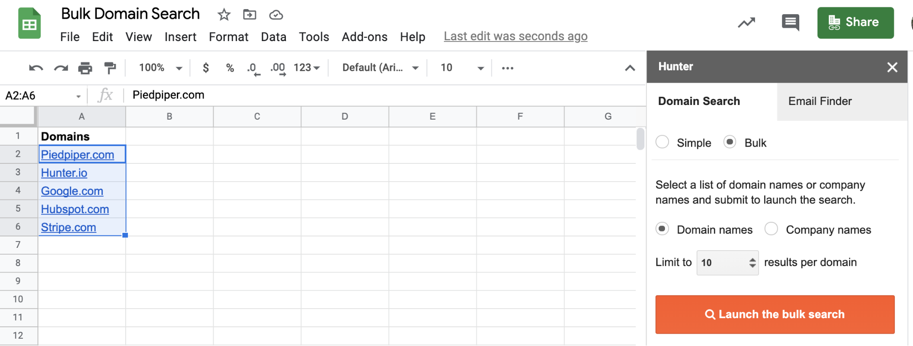Open the Format menu
Viewport: 913px width, 346px height.
click(x=229, y=37)
